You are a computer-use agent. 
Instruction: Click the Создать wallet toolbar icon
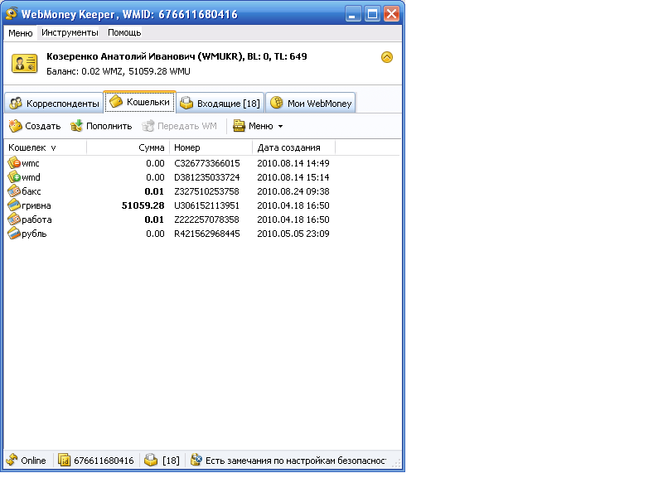click(x=15, y=126)
